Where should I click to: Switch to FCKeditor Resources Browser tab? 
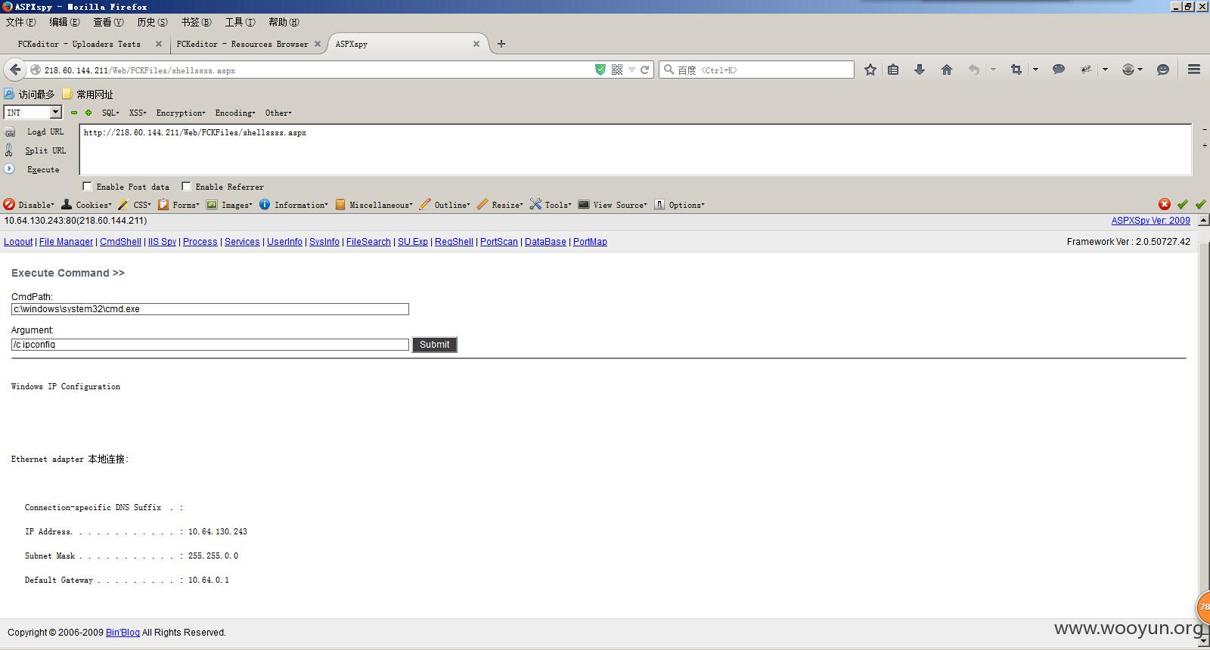tap(242, 44)
